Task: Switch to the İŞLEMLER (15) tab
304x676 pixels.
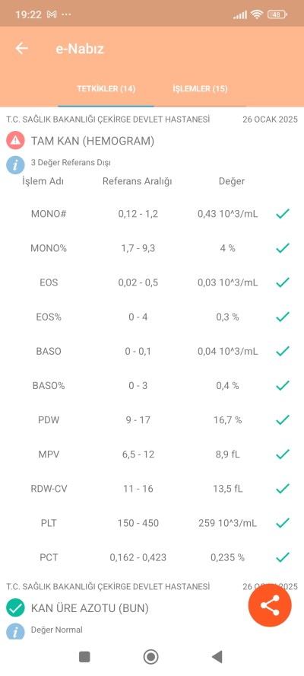Action: pyautogui.click(x=200, y=89)
